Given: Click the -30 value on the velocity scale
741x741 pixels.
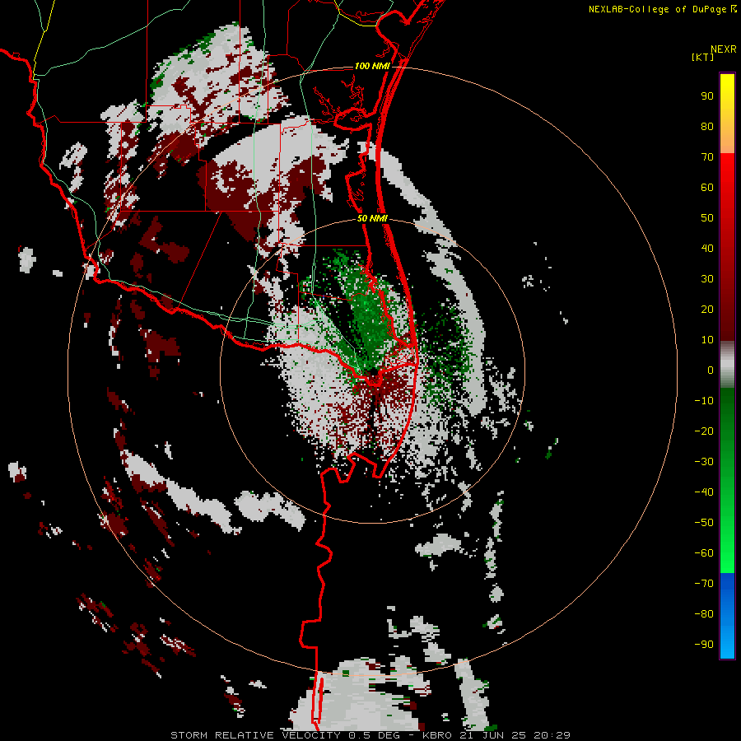Looking at the screenshot, I should point(704,462).
